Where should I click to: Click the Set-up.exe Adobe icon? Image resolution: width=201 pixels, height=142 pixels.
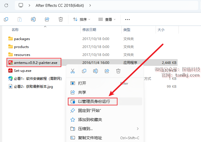point(10,70)
